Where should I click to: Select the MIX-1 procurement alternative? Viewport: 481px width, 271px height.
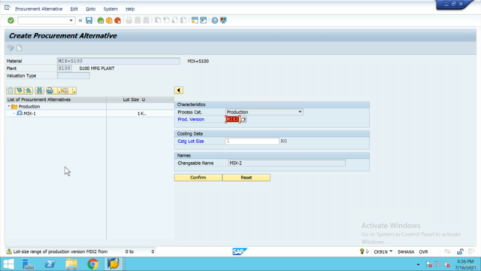[30, 114]
